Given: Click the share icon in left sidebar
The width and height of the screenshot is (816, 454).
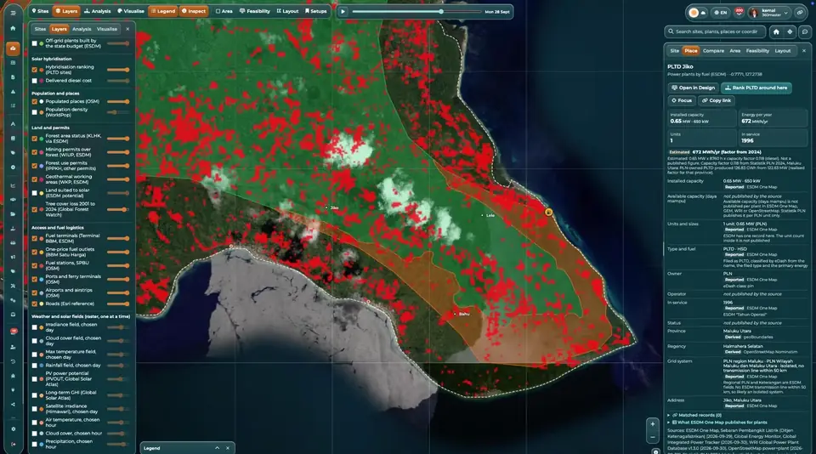Looking at the screenshot, I should pos(13,405).
